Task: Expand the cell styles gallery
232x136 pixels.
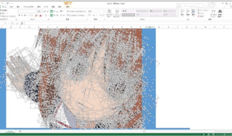Action: 178,16
